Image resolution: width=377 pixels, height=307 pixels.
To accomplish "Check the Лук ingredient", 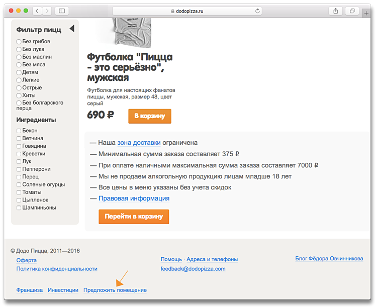I will coord(19,162).
